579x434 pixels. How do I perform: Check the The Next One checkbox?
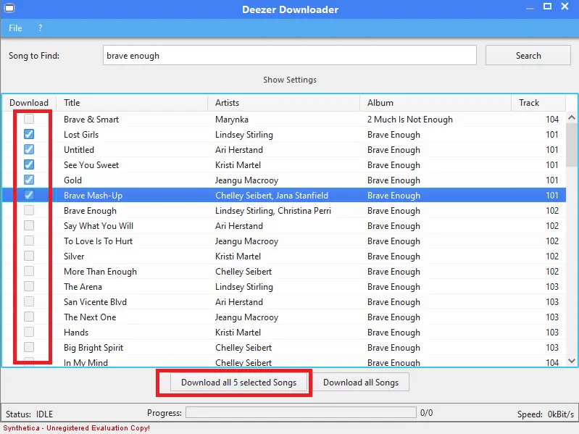29,317
